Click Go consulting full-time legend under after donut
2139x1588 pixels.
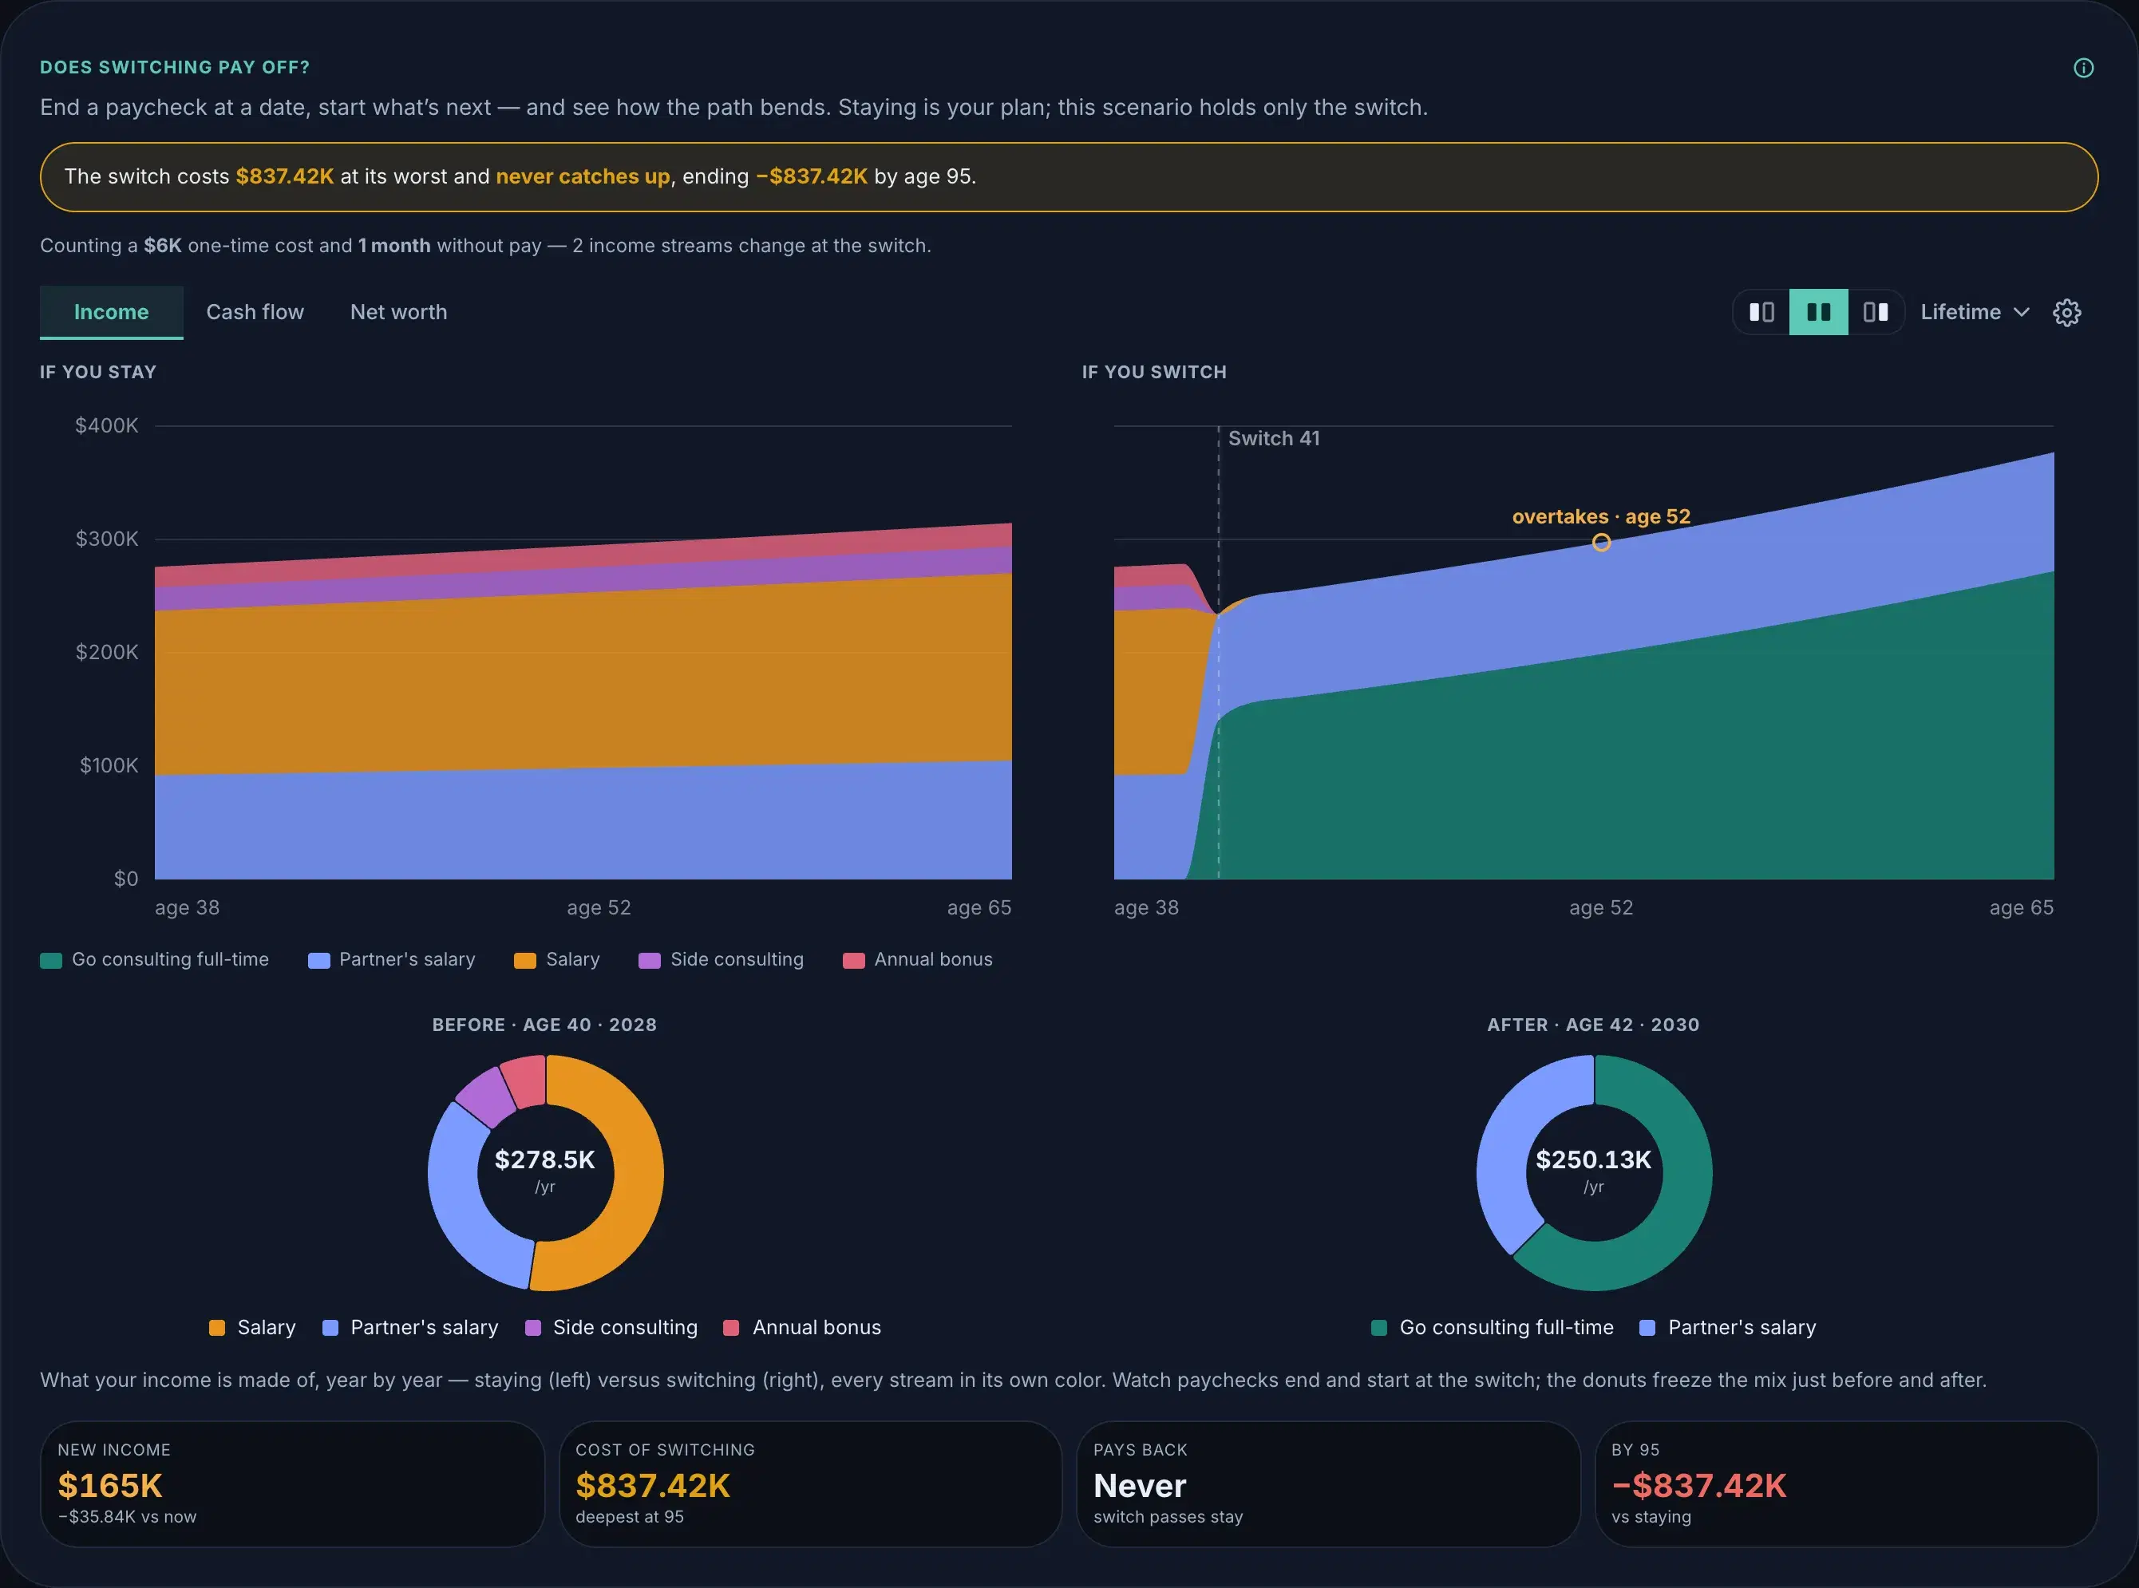point(1492,1328)
